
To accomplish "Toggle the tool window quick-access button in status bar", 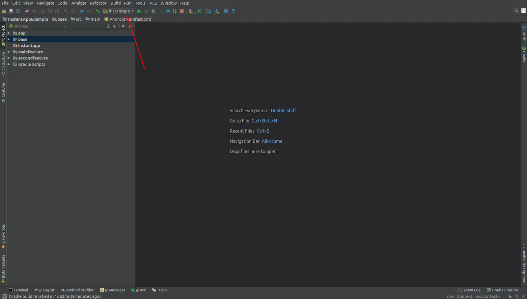I will 5,296.
